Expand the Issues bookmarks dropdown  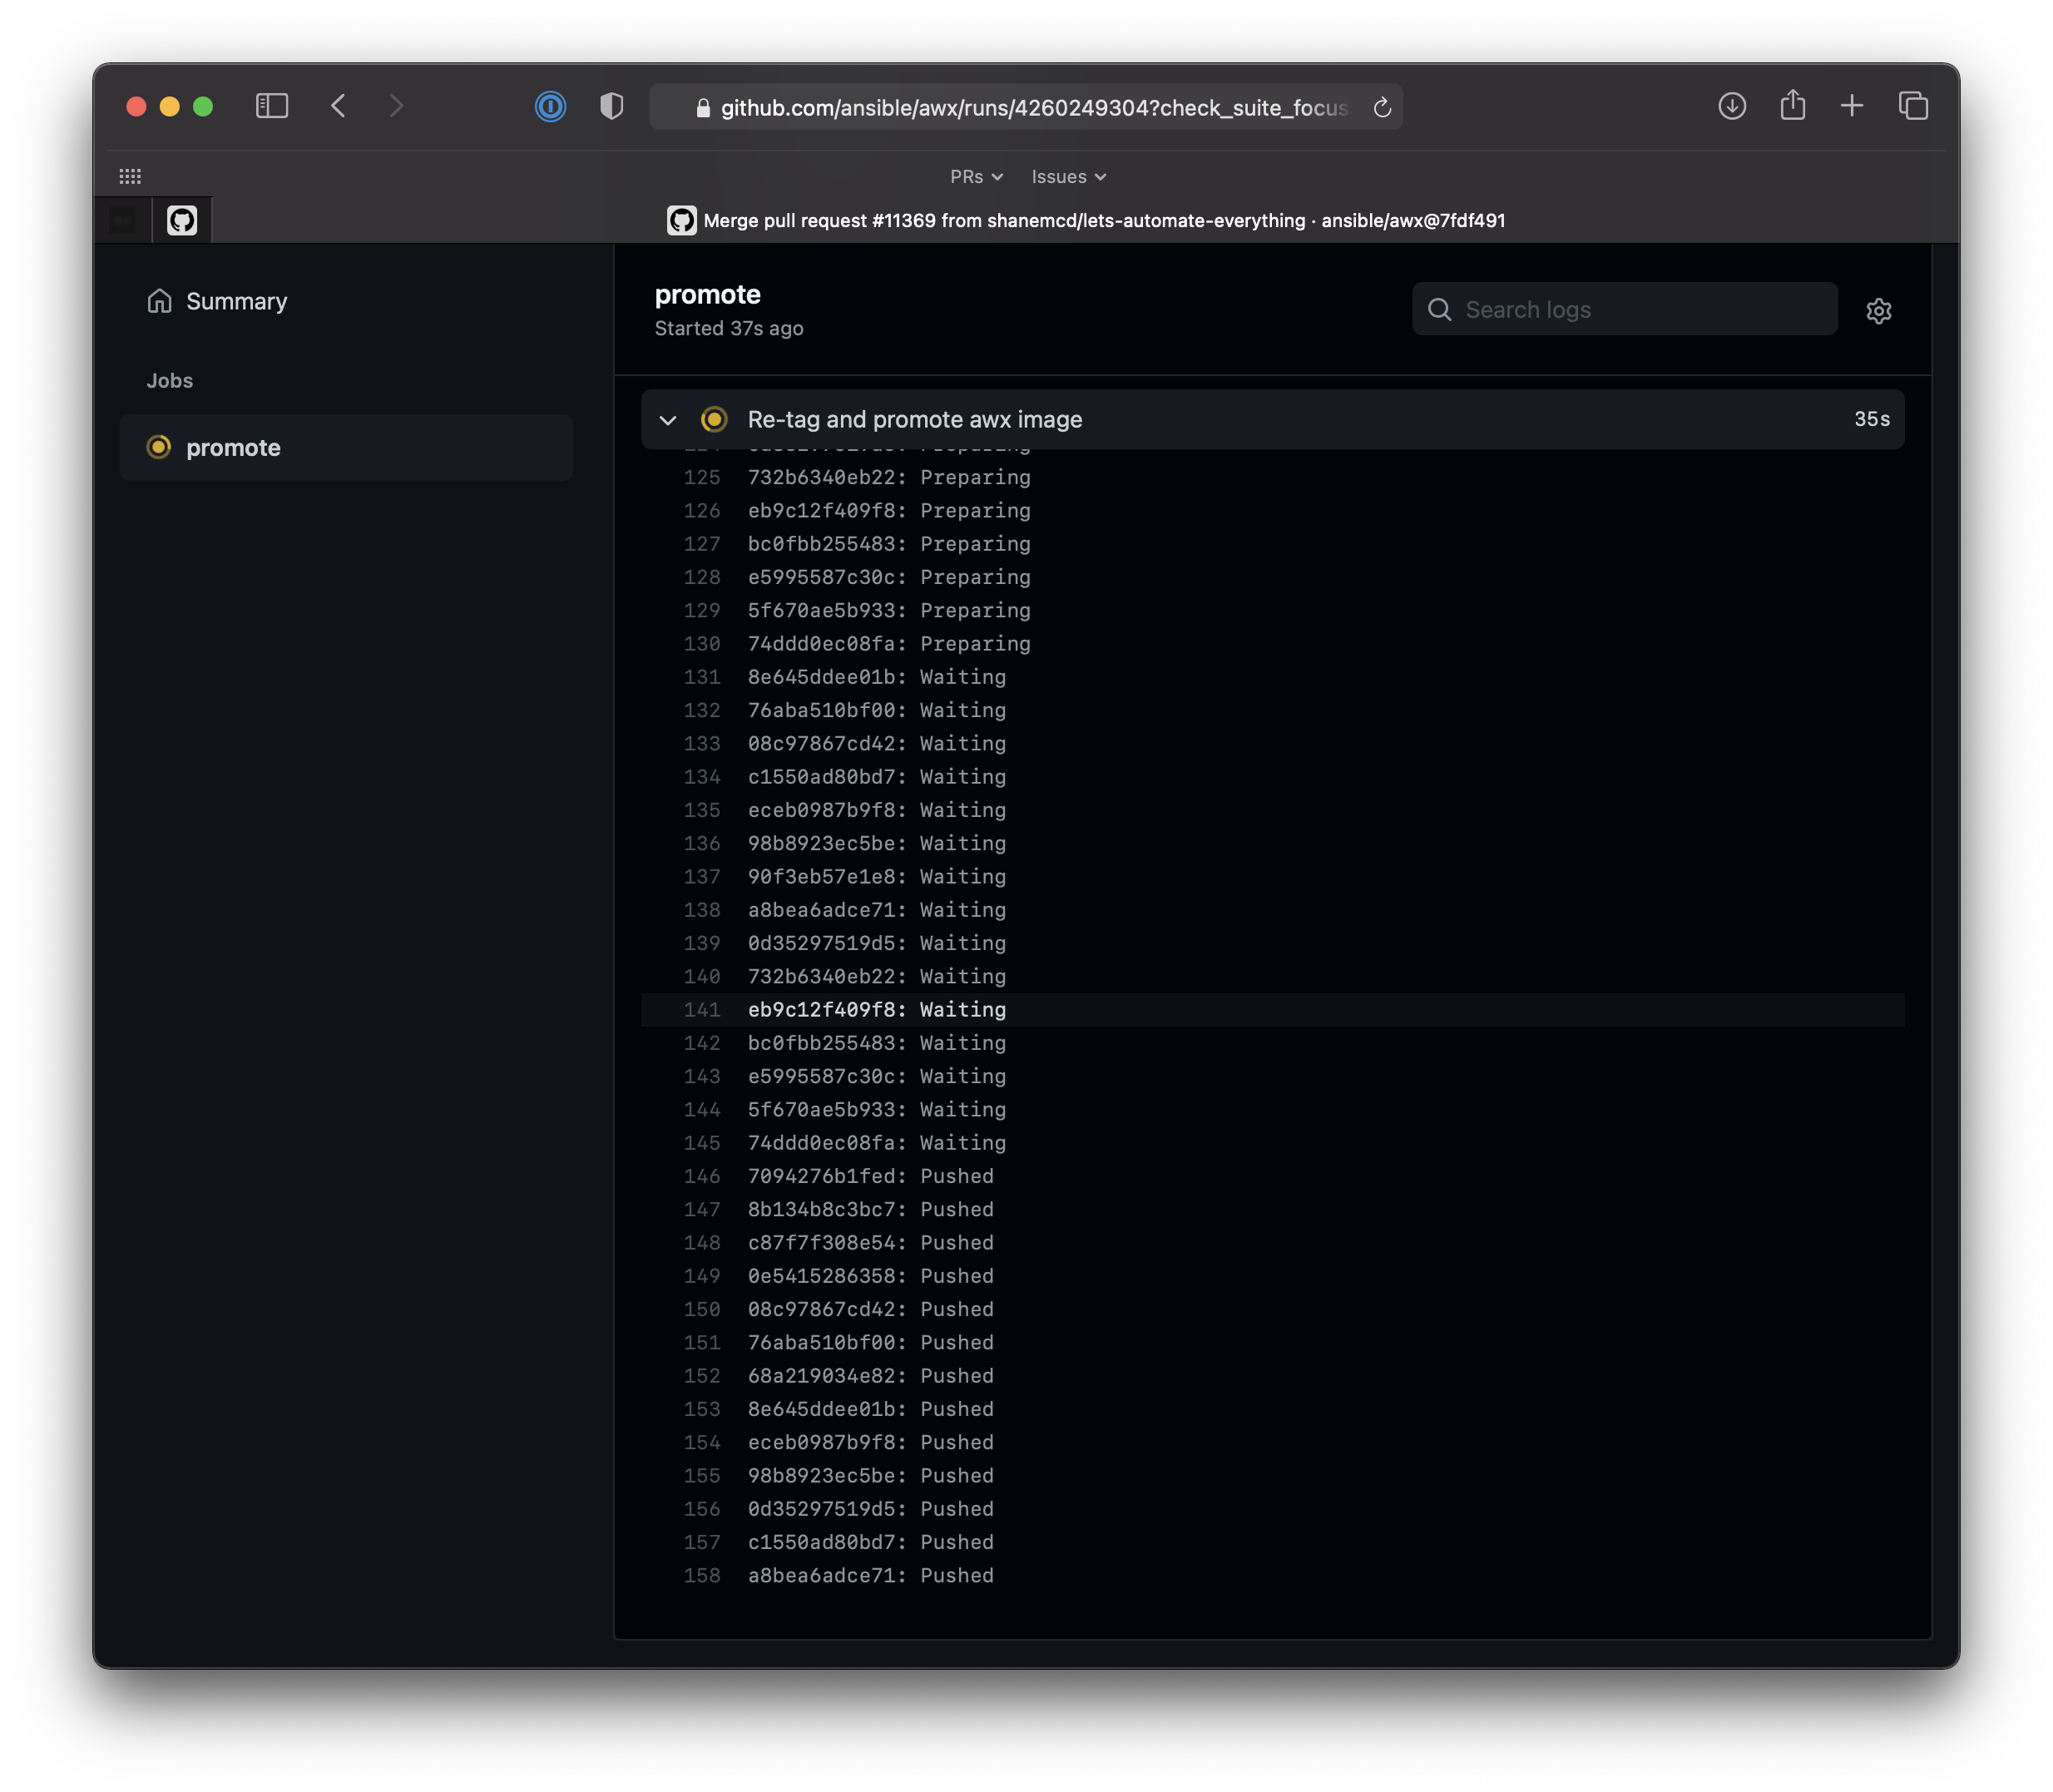[1068, 177]
